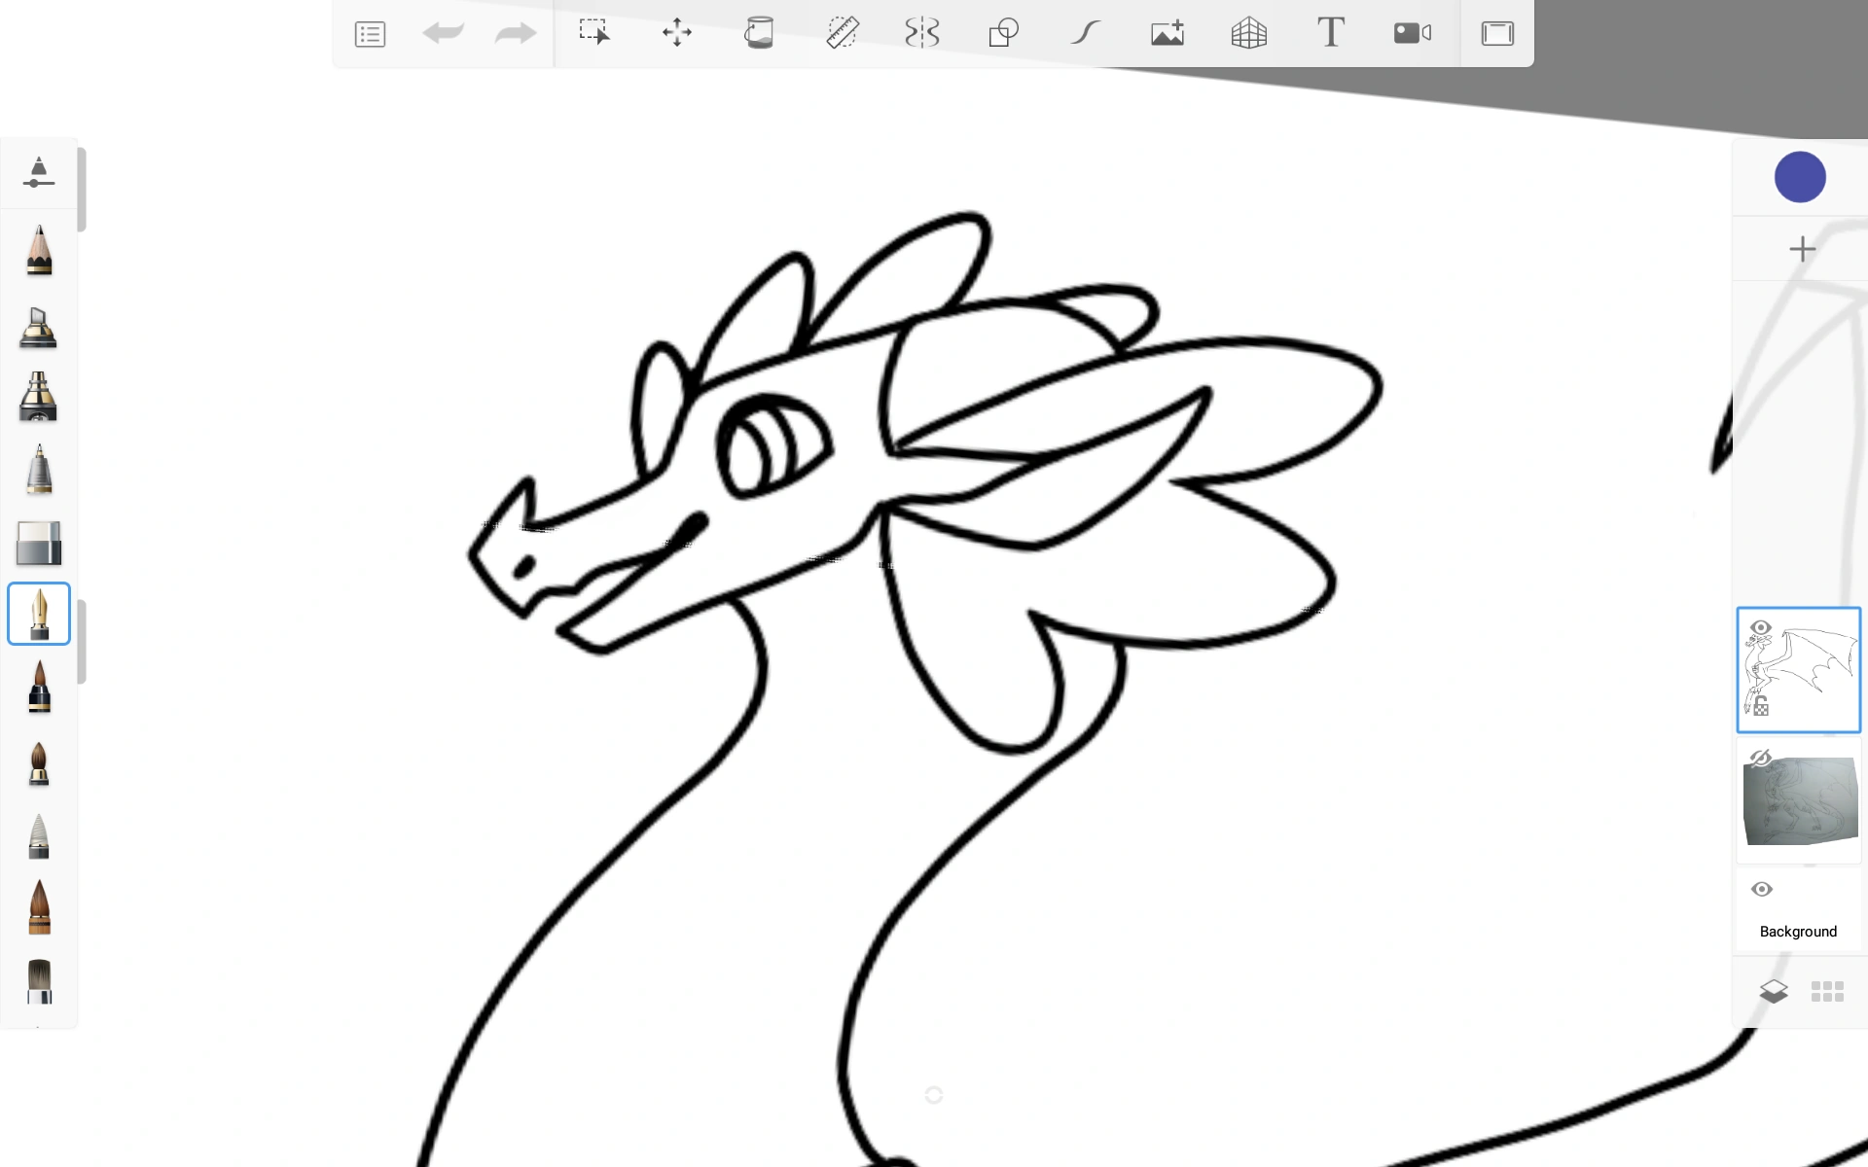1868x1167 pixels.
Task: Open the brush library grid icon
Action: click(1827, 992)
